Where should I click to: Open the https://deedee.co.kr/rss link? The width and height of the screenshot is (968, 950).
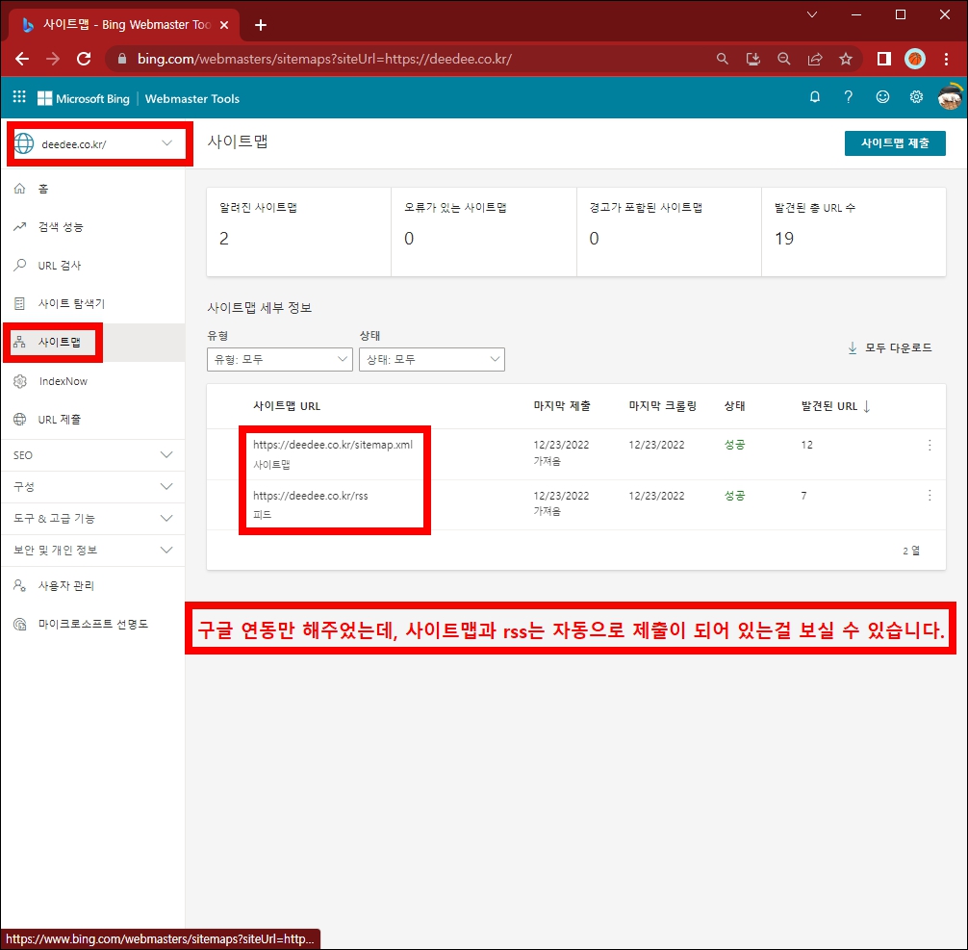[x=311, y=496]
